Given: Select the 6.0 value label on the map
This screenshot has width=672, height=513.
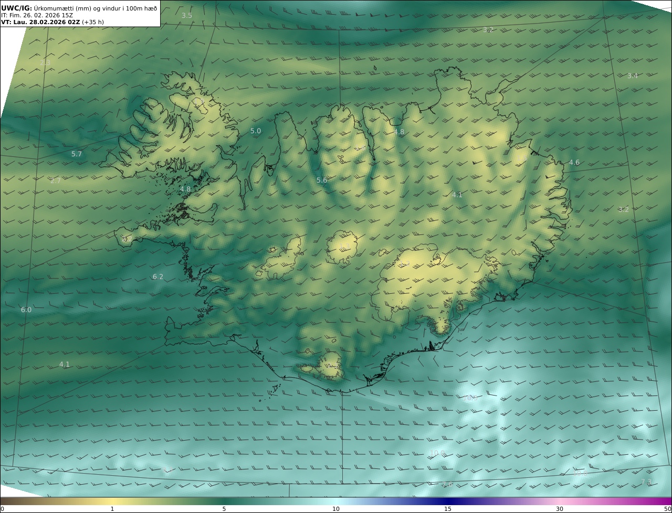Looking at the screenshot, I should (x=26, y=309).
